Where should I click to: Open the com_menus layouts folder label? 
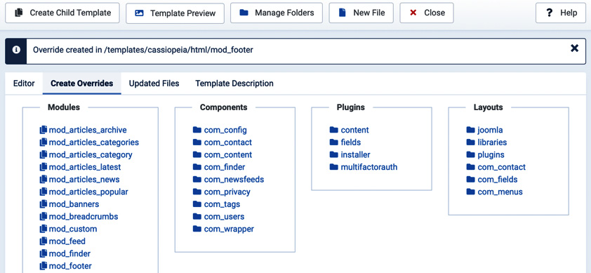500,192
